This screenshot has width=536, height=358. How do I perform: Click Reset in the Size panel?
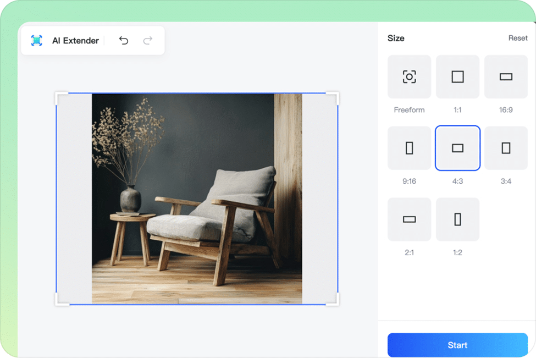point(517,38)
